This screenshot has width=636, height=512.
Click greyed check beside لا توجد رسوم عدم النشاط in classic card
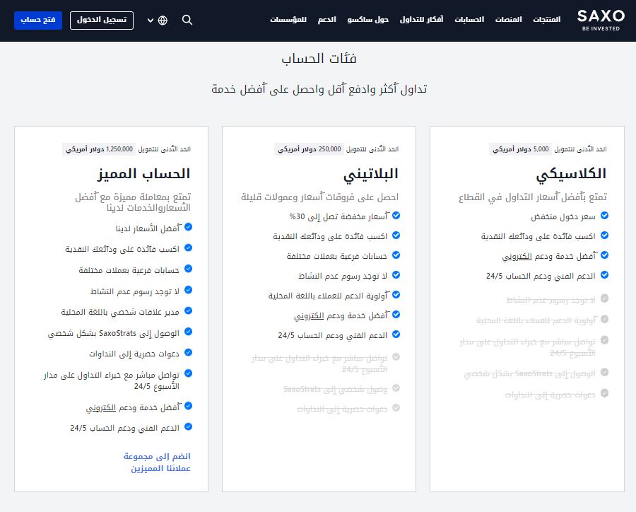[604, 299]
